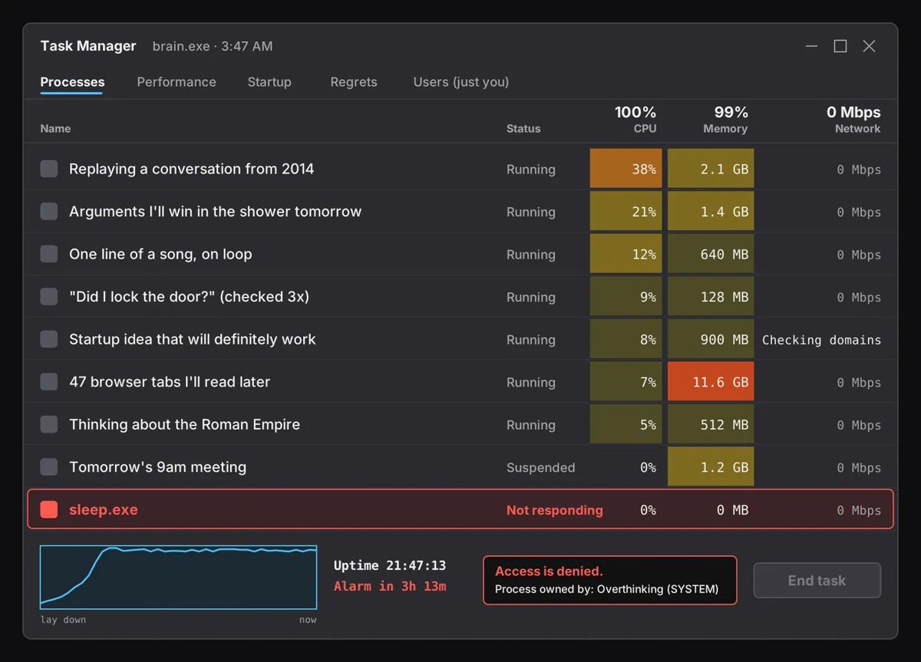This screenshot has height=662, width=921.
Task: Switch to the Processes tab
Action: tap(72, 82)
